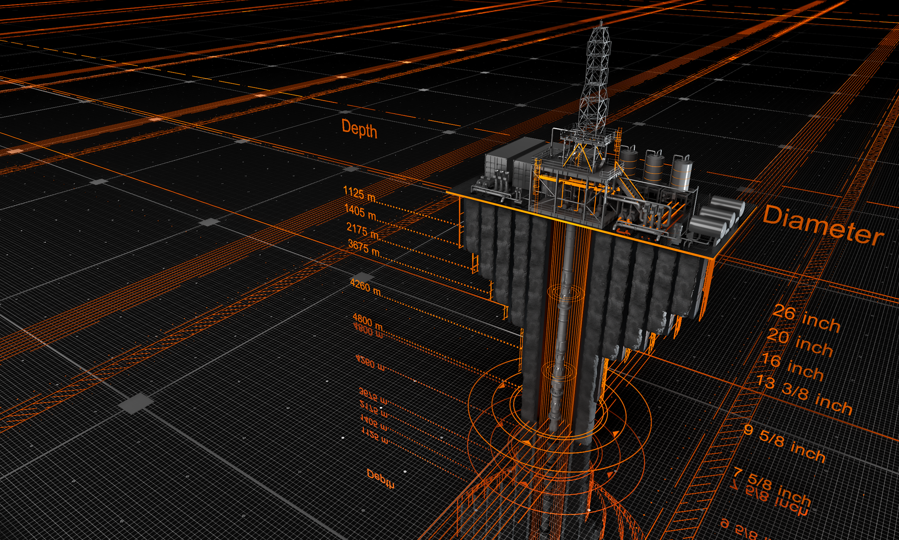This screenshot has height=540, width=899.
Task: Click the 4260 m. depth label
Action: coord(366,286)
